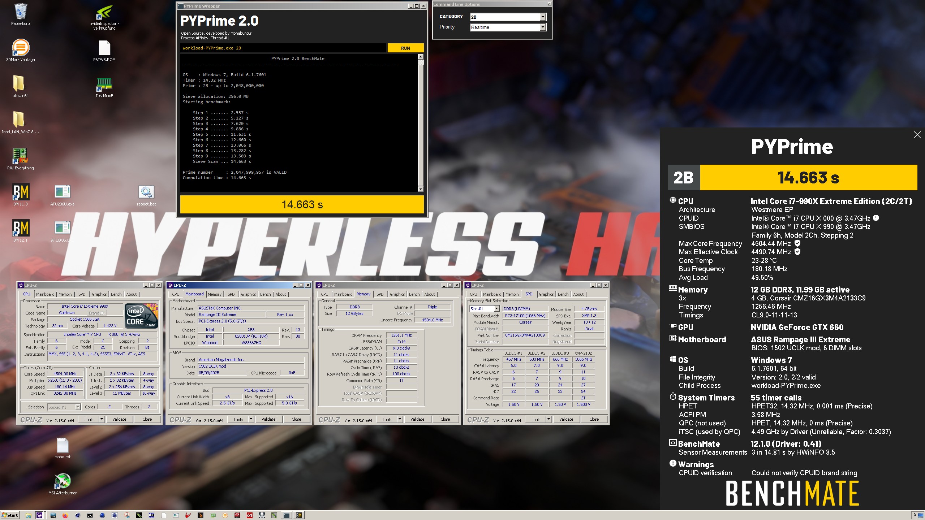
Task: Click the Rampage III Extreme model field
Action: [232, 315]
